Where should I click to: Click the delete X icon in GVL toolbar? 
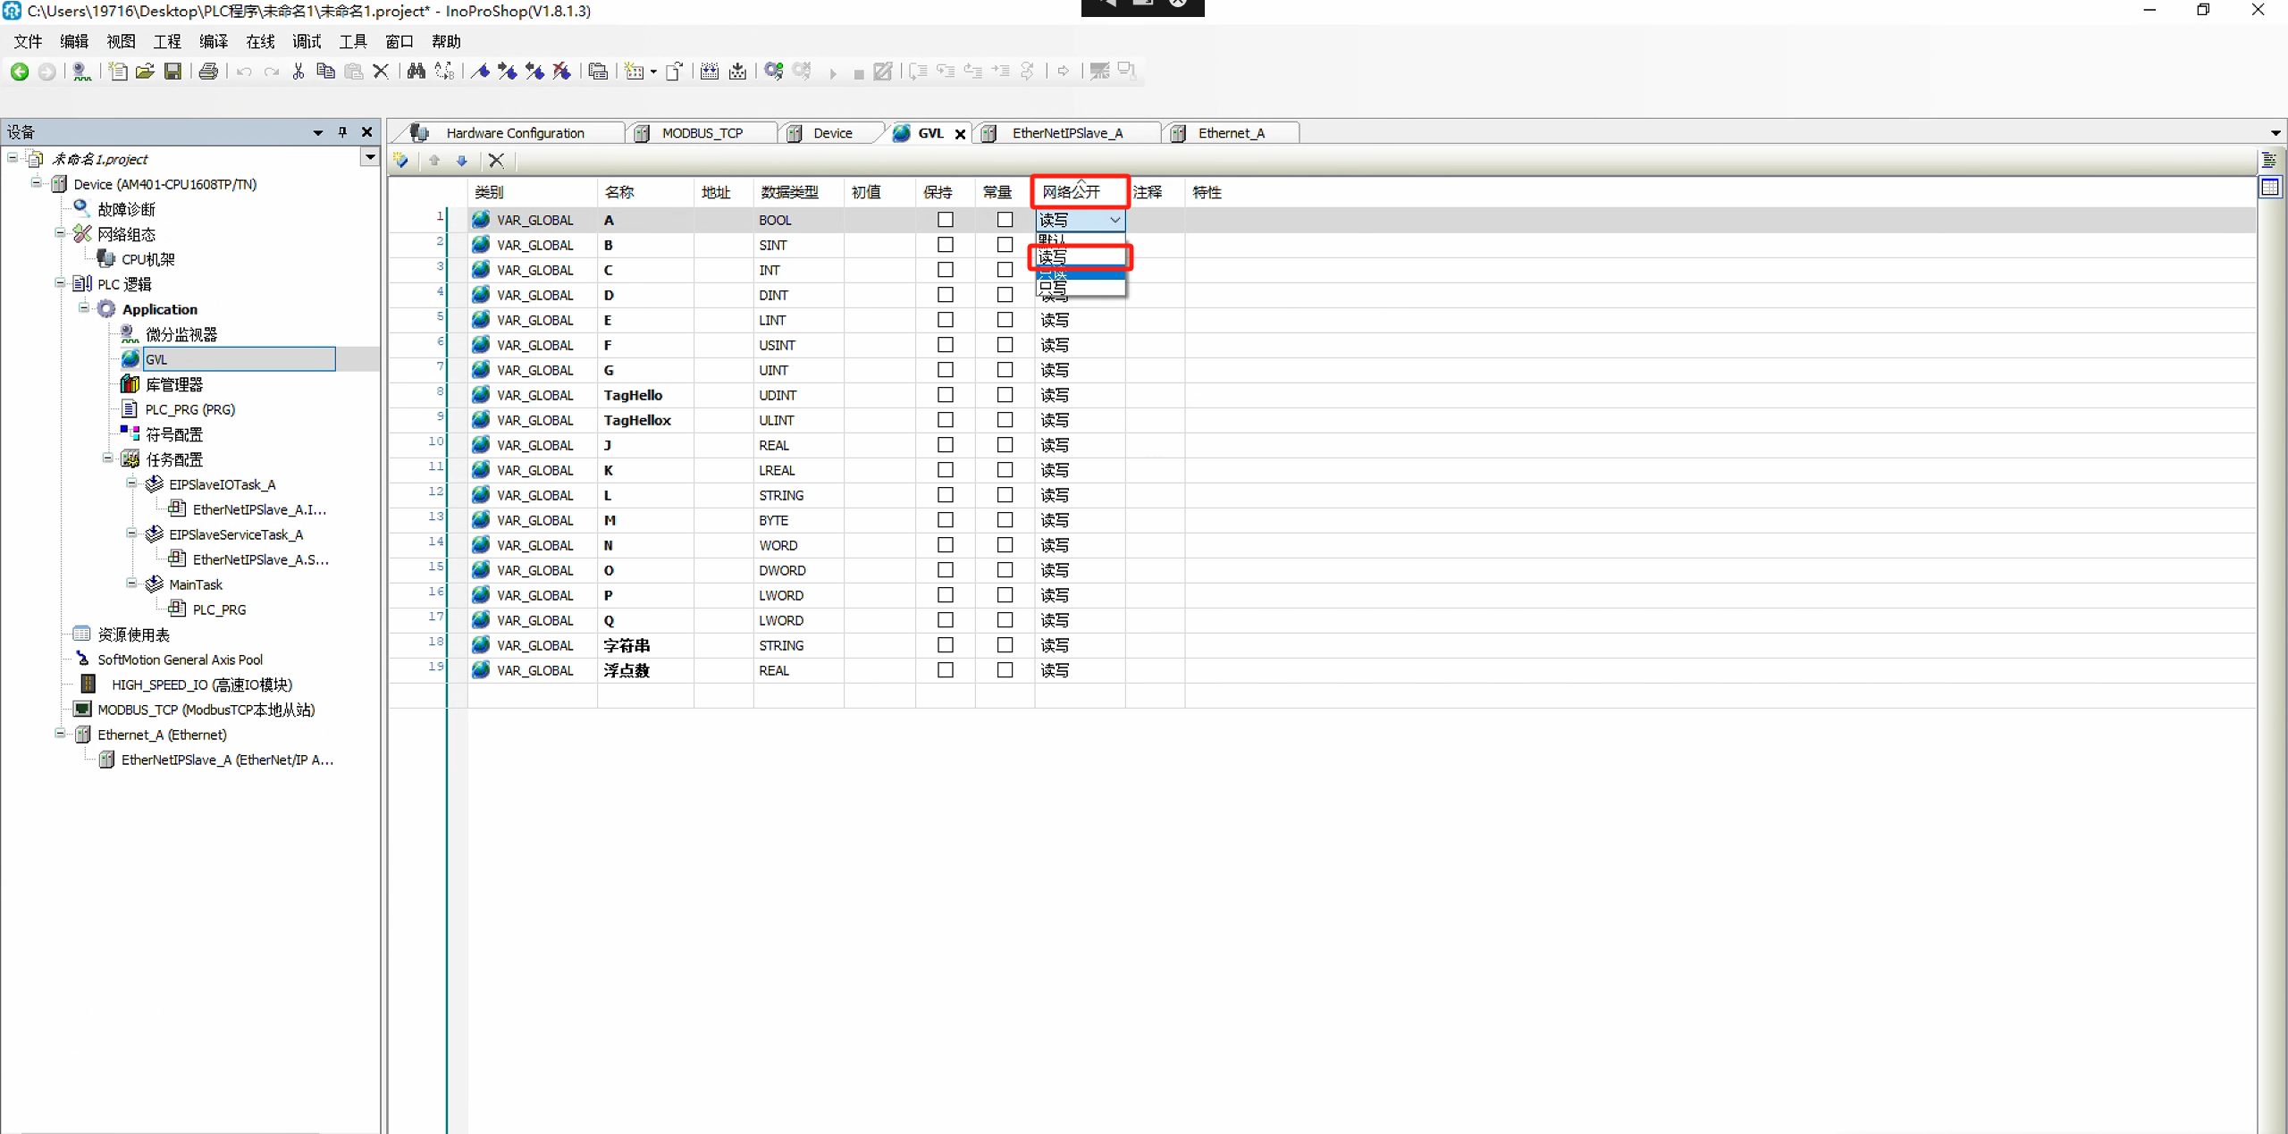(x=496, y=161)
